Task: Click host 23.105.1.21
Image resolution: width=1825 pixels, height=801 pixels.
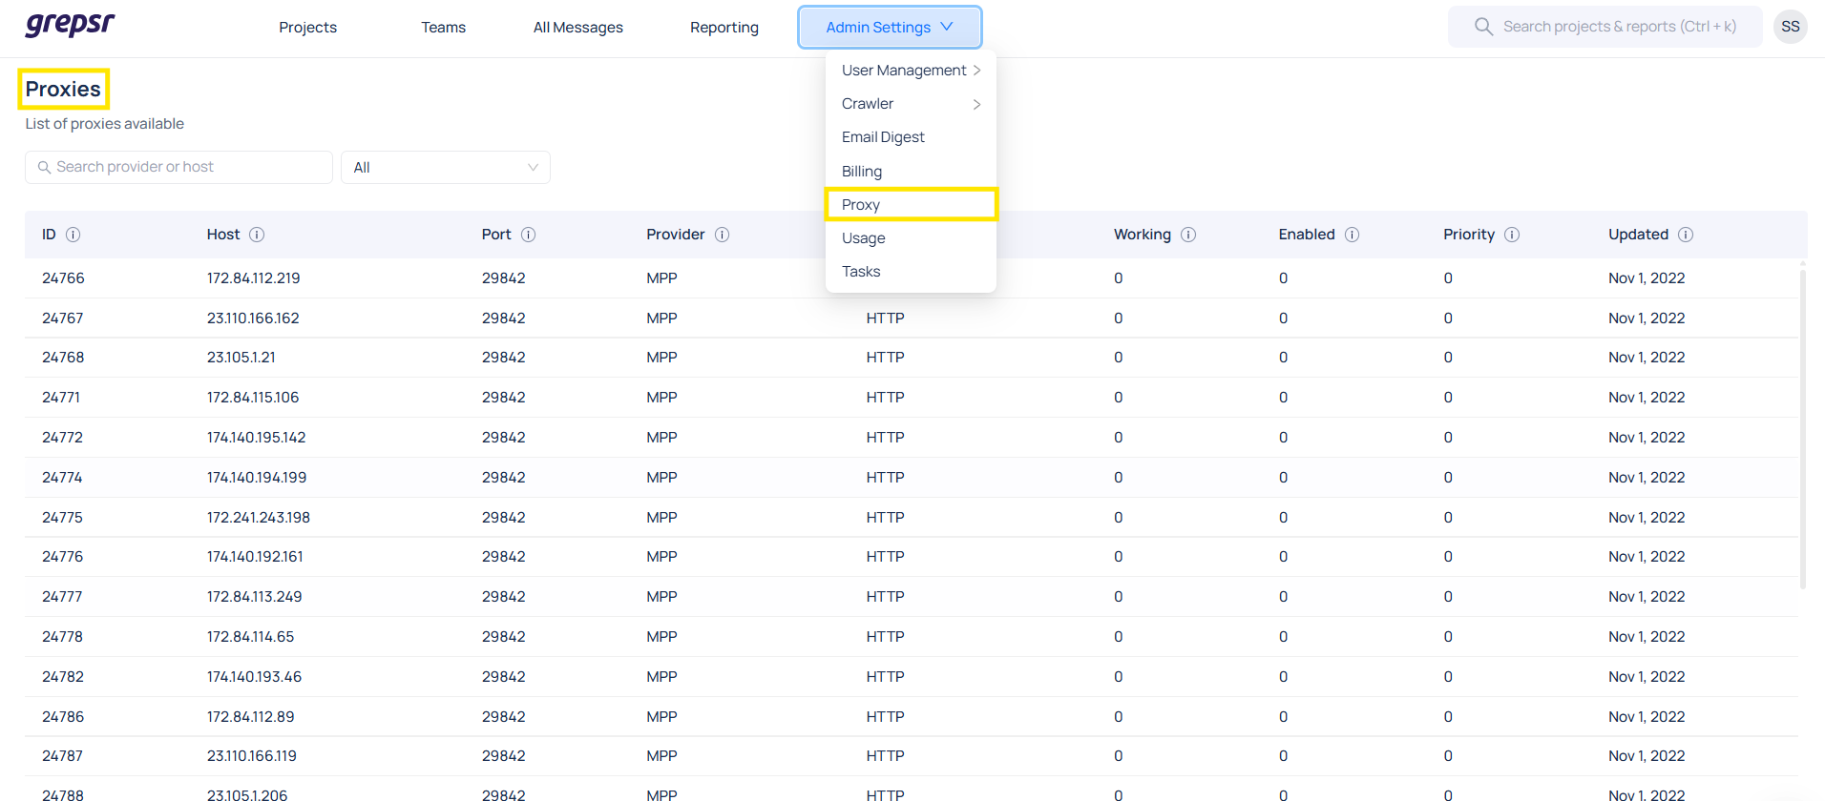Action: (x=241, y=358)
